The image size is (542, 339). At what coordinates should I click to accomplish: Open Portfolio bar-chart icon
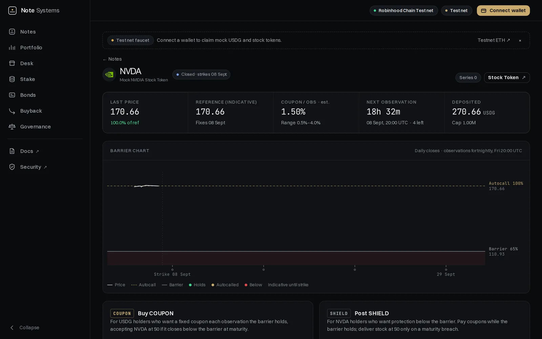[12, 47]
